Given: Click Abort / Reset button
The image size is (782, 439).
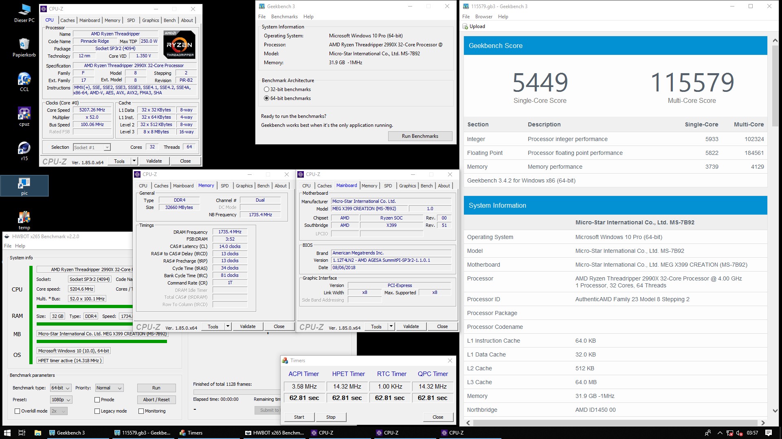Looking at the screenshot, I should point(156,400).
